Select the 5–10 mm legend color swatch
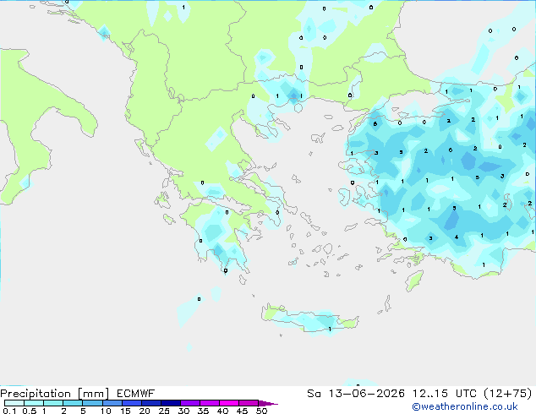Screen dimensions: 536x414 (92, 403)
